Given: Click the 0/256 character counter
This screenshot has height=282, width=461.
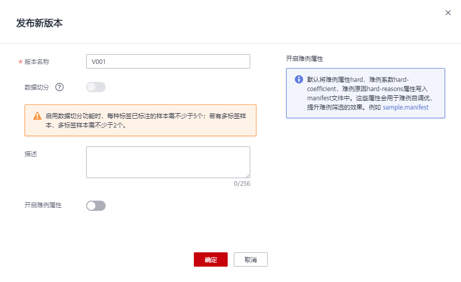Looking at the screenshot, I should point(242,184).
